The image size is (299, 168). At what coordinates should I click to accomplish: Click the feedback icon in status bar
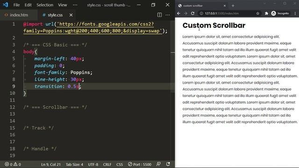tap(158, 164)
